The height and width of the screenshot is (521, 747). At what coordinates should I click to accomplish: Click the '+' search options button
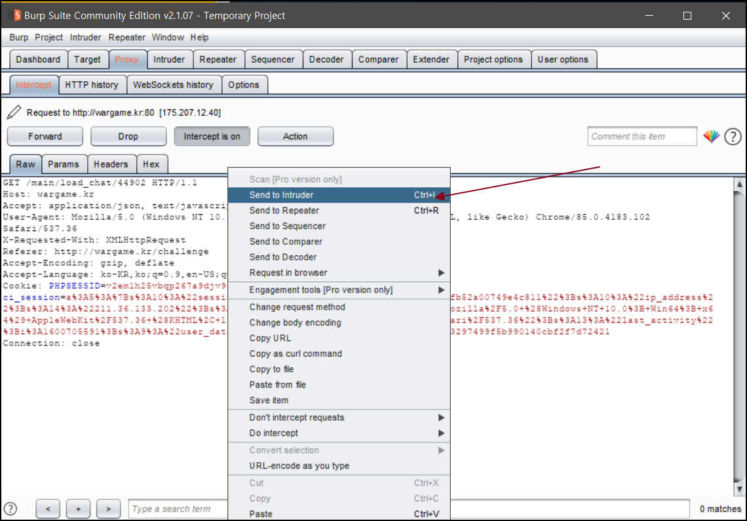pos(78,509)
